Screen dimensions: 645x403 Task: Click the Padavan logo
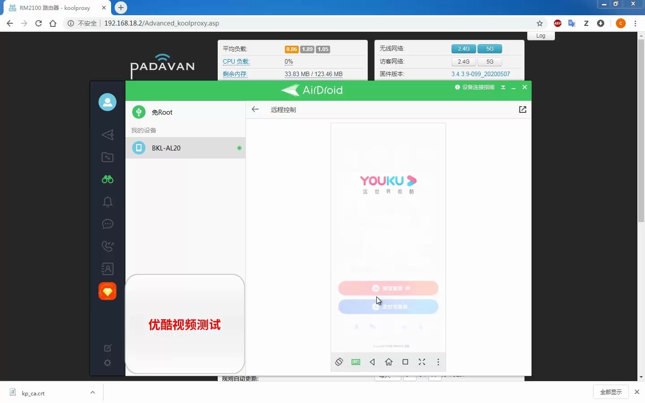click(x=163, y=66)
